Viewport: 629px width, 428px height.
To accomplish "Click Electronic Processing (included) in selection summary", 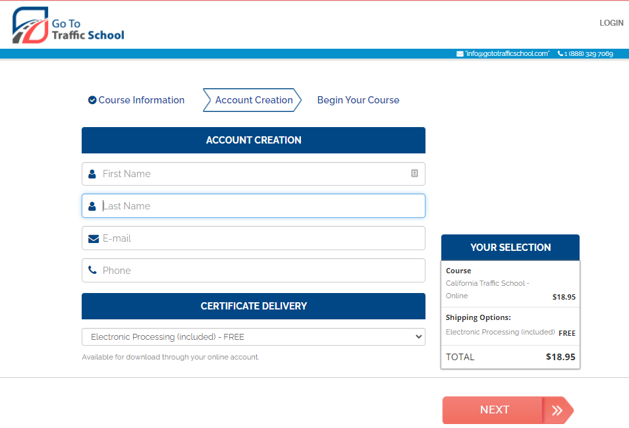I will point(500,332).
